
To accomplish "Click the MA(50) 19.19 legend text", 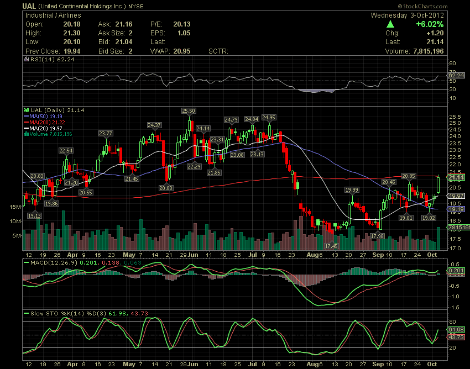I will coord(46,116).
